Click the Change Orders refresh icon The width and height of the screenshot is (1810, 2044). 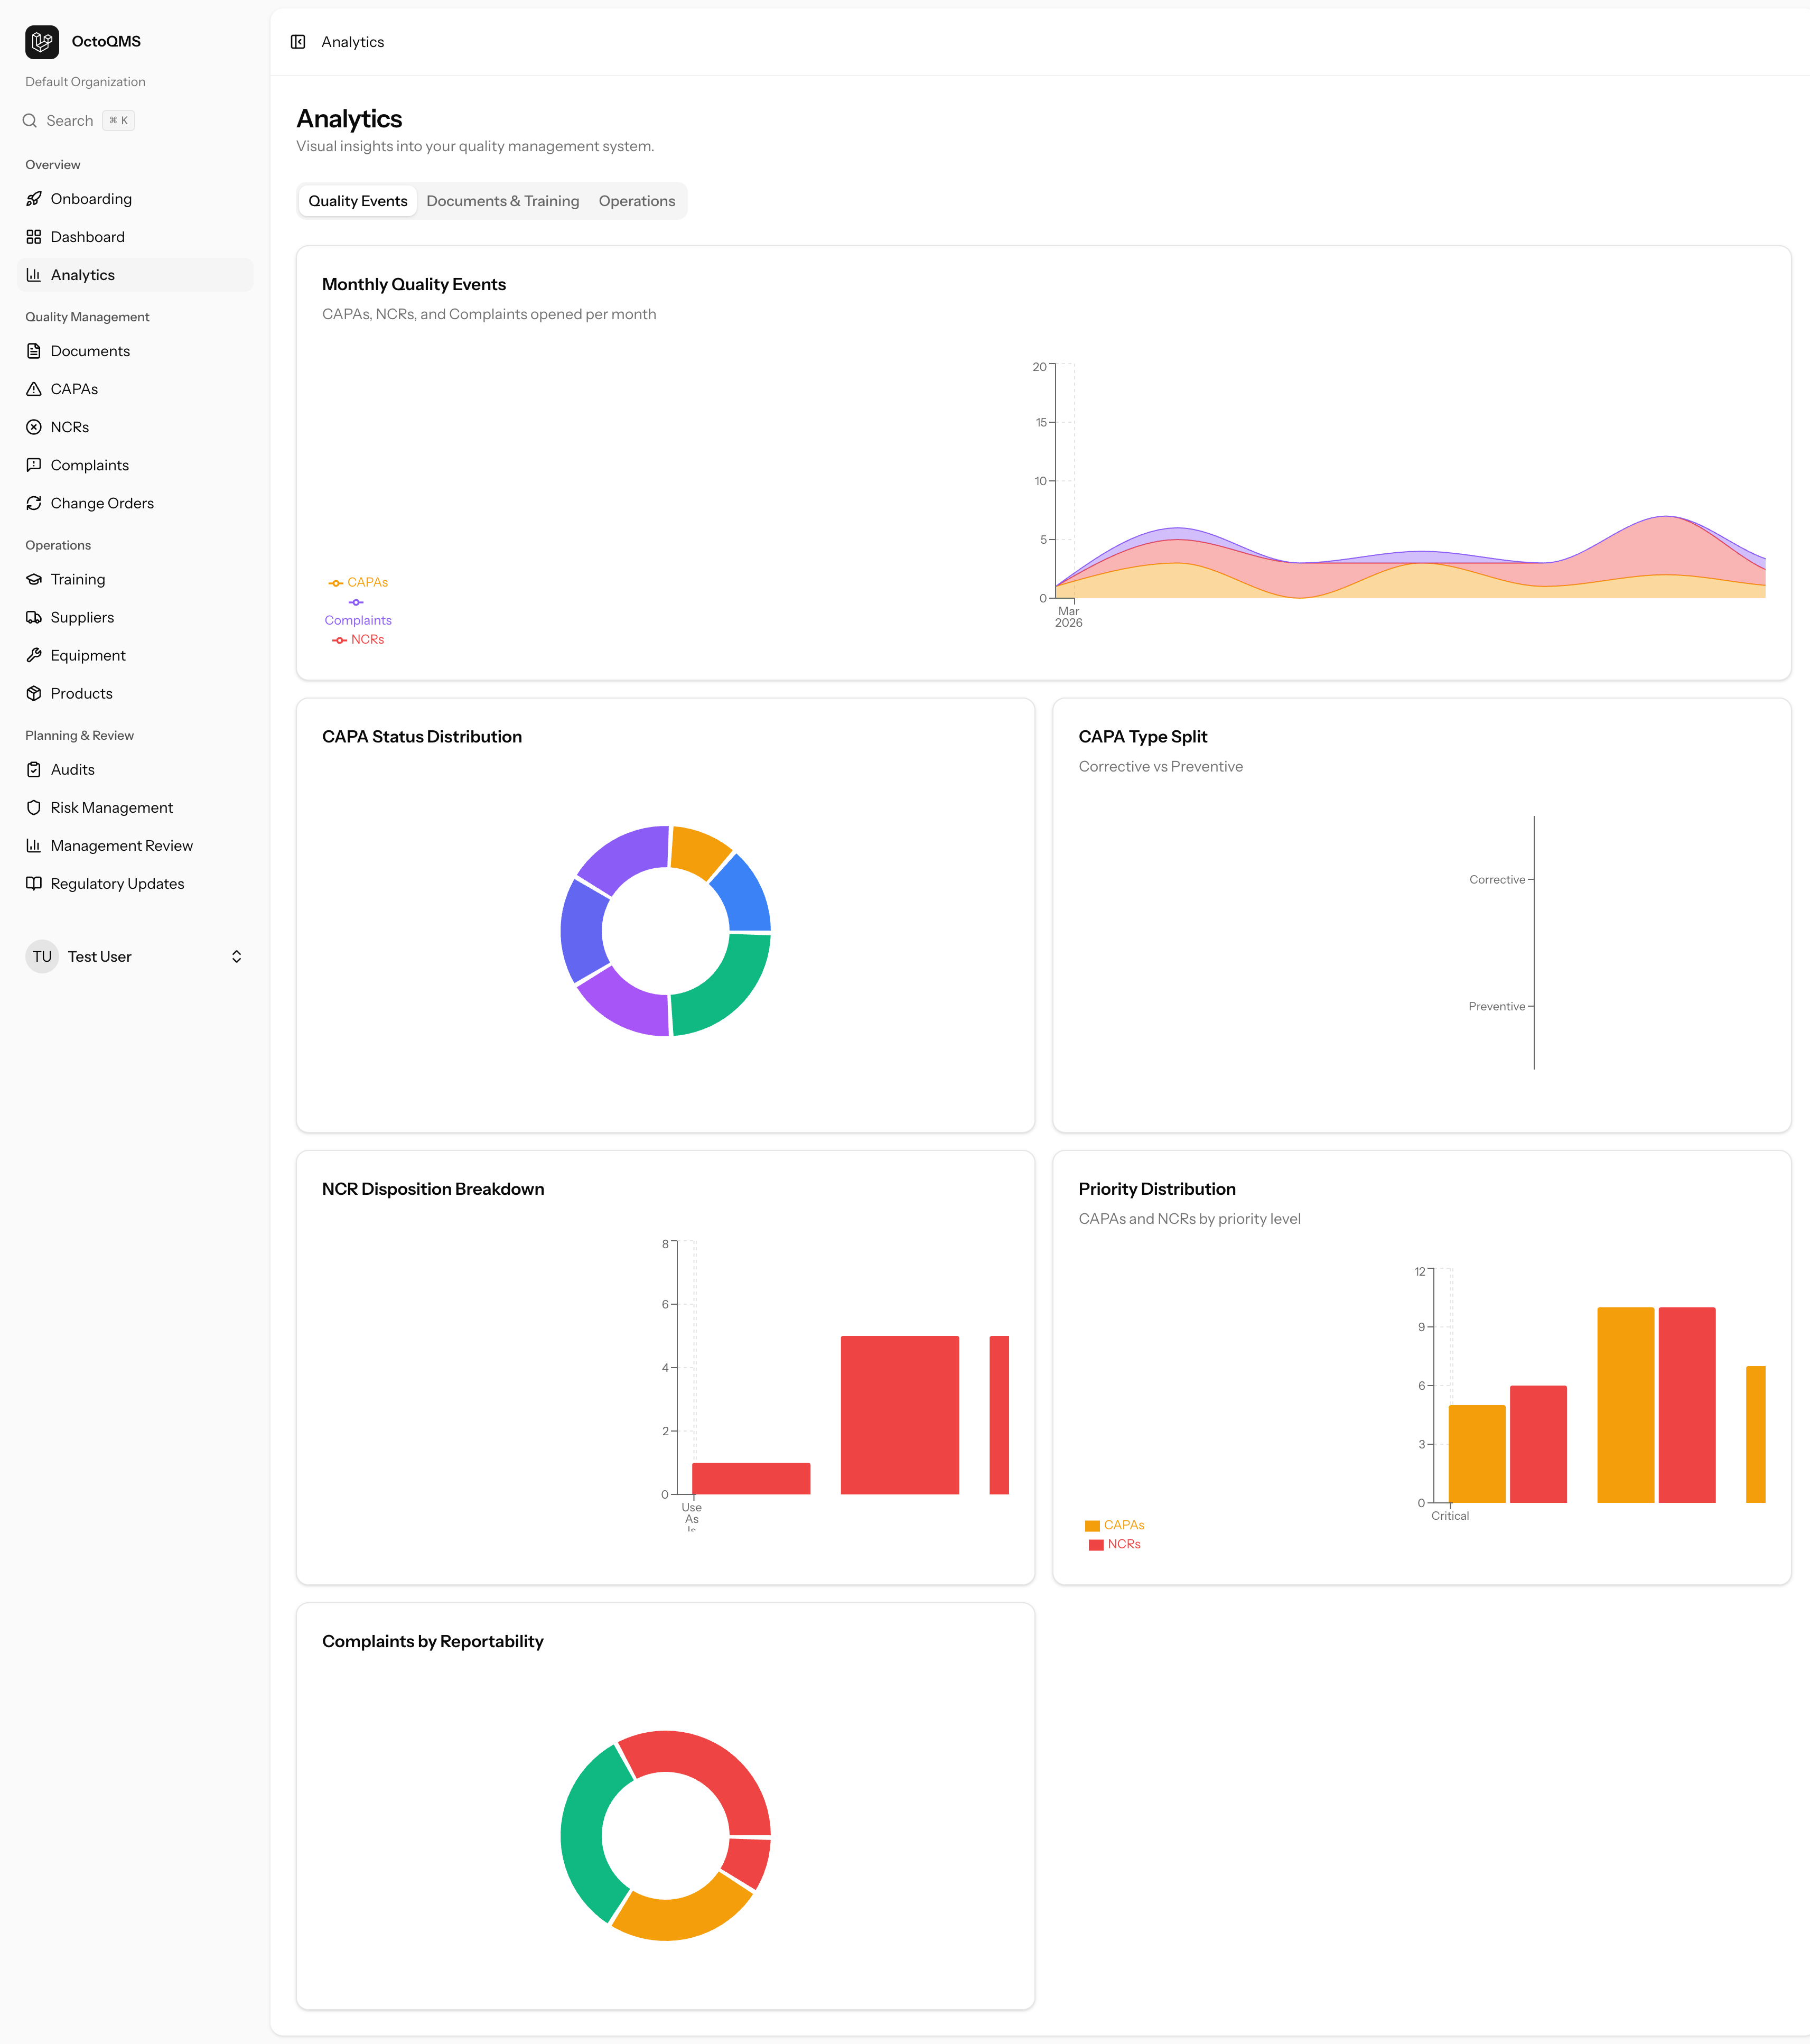tap(34, 503)
